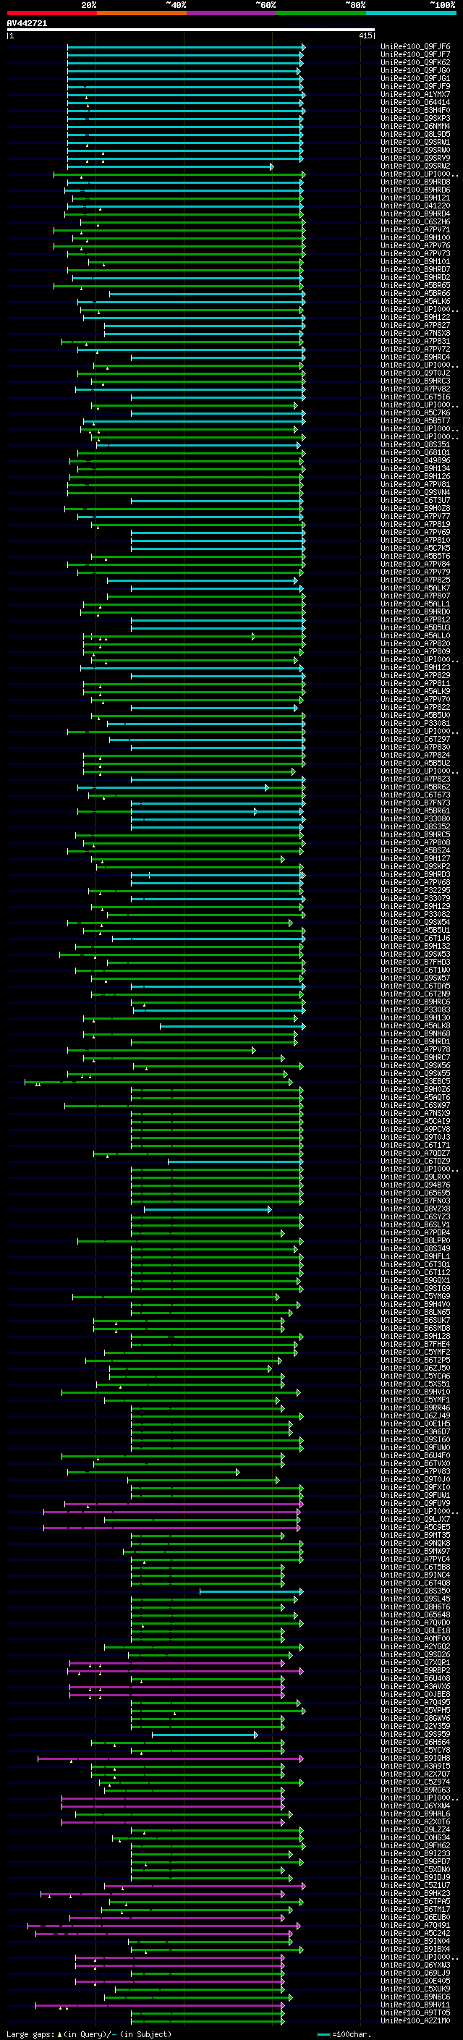The image size is (463, 2040).
Task: Open UniRef100_B9H101 label
Action: click(x=415, y=261)
